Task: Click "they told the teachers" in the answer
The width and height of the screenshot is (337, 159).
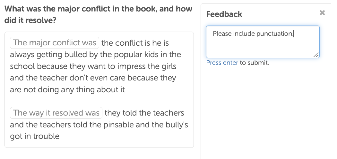Action: pos(144,113)
